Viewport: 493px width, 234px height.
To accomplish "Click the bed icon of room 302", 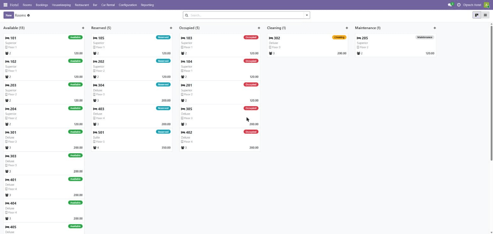I will point(271,38).
